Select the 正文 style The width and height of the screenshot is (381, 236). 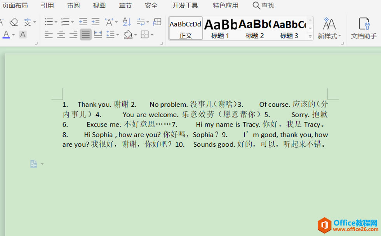pos(186,28)
